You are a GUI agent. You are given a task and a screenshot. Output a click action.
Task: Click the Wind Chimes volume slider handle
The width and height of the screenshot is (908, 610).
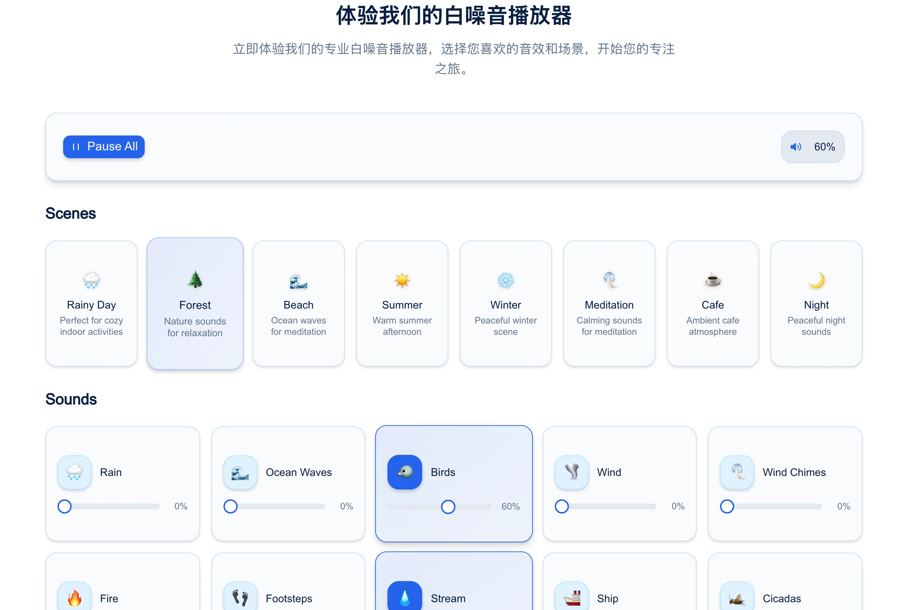[x=727, y=506]
